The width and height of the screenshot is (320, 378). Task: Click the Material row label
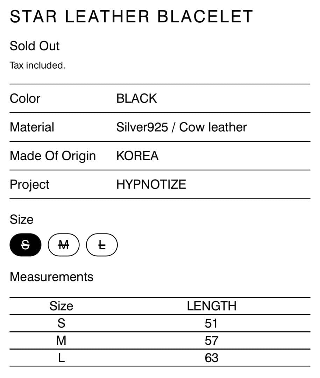[32, 127]
